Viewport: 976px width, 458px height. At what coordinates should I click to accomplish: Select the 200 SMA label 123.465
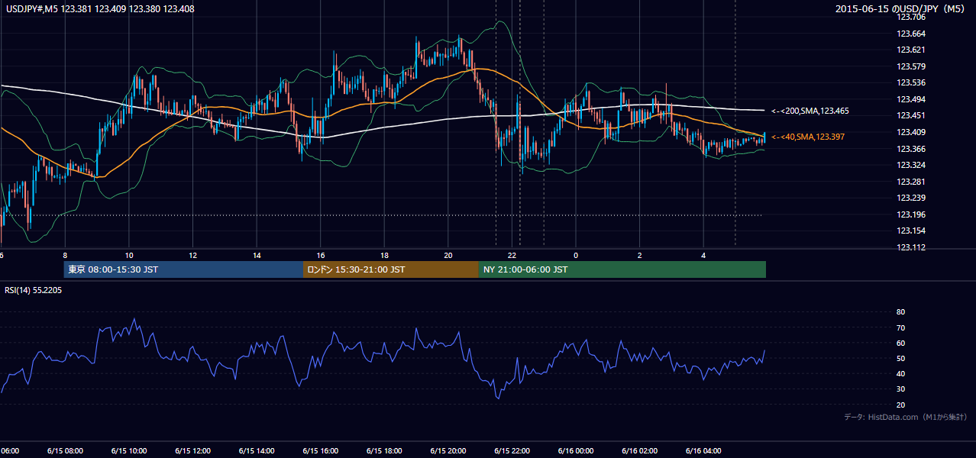810,111
